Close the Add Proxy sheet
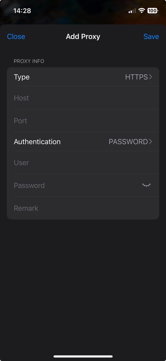166x361 pixels. point(16,36)
